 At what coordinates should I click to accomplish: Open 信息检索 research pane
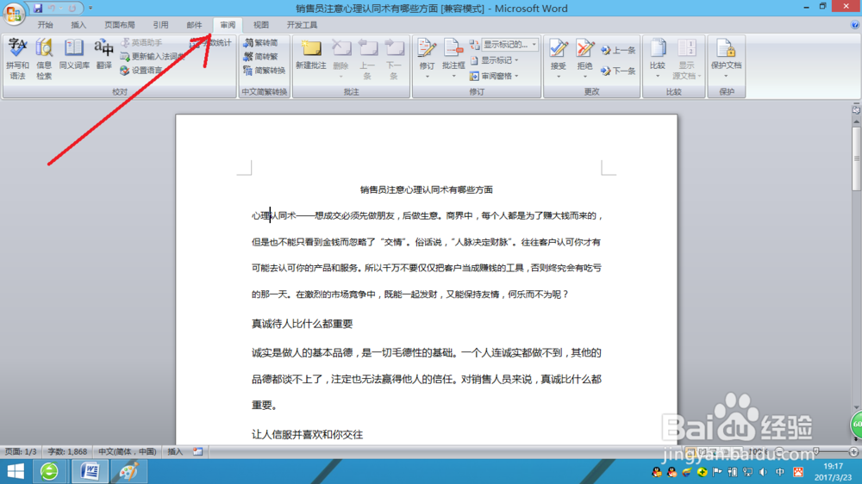click(x=44, y=59)
